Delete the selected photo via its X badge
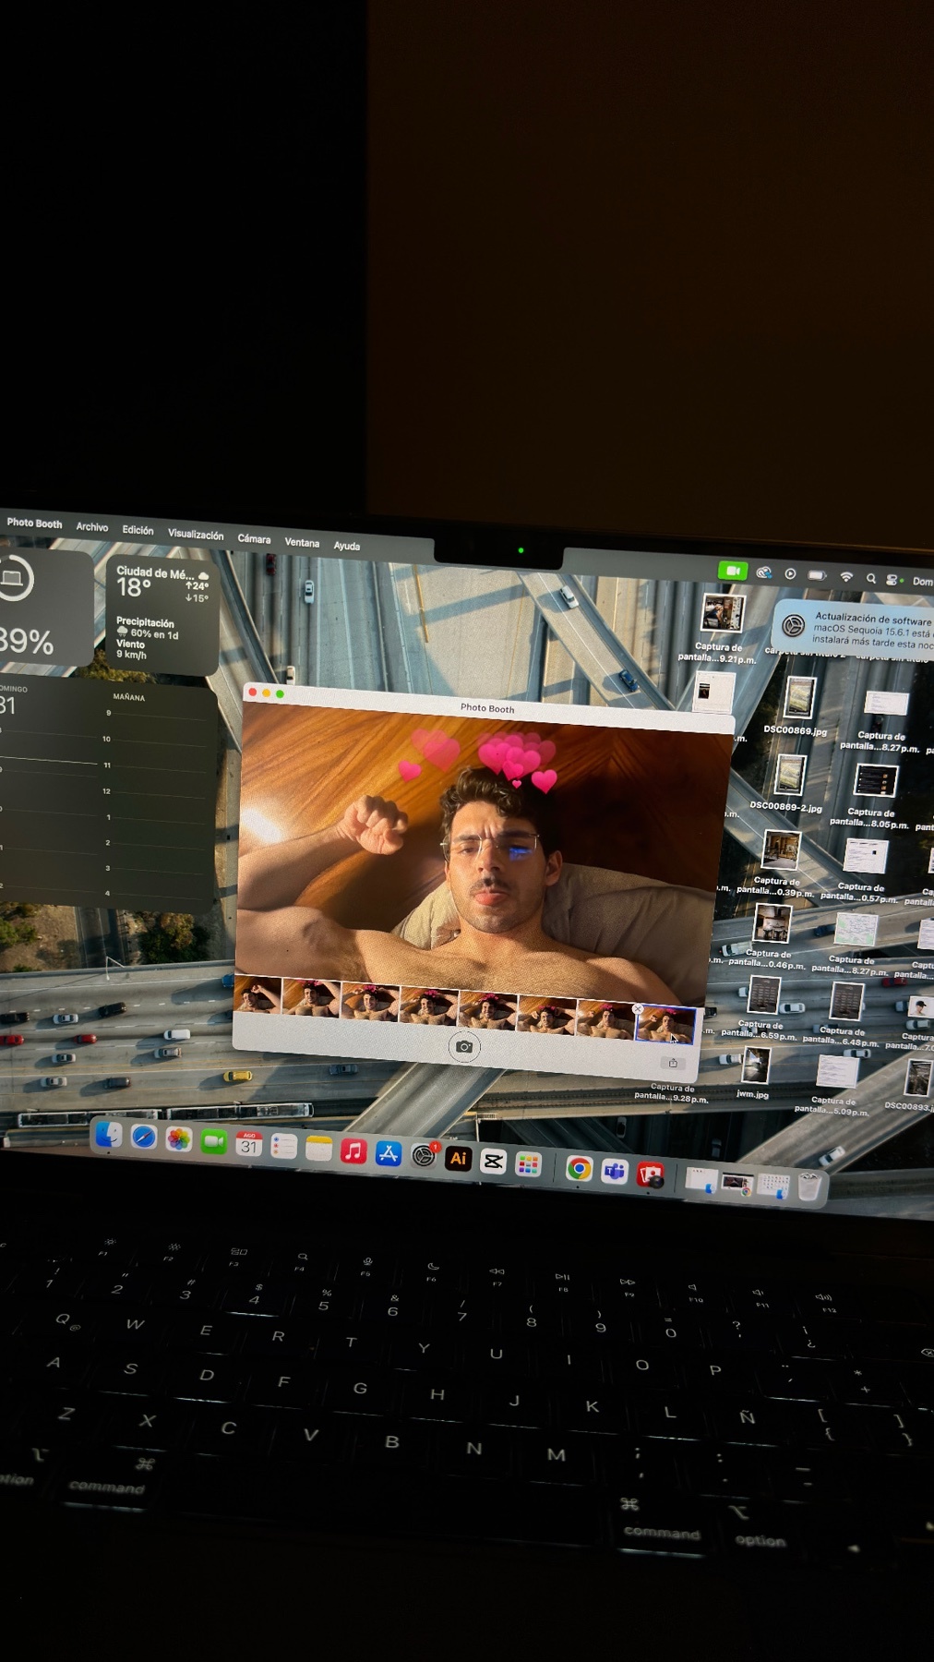The image size is (934, 1662). click(638, 1008)
